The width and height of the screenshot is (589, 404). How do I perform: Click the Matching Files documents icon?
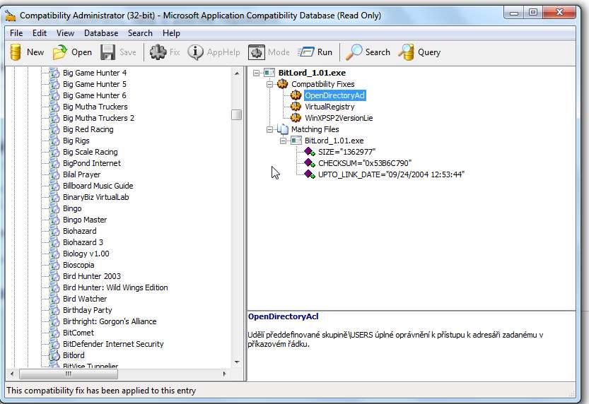tap(283, 129)
